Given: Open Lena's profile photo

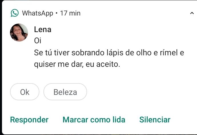Looking at the screenshot, I should (x=19, y=32).
